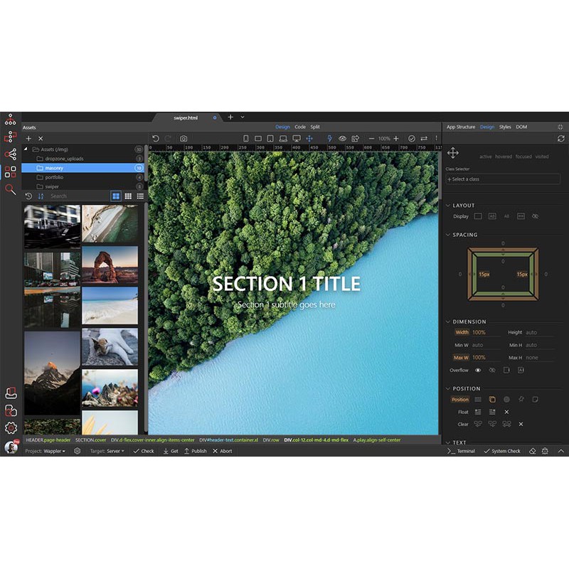Open the App Structure tab
569x569 pixels.
click(x=460, y=127)
